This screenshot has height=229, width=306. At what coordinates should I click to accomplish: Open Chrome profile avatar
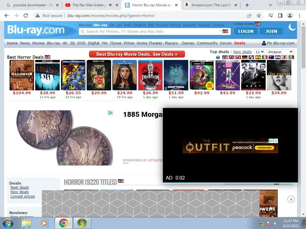pos(290,16)
